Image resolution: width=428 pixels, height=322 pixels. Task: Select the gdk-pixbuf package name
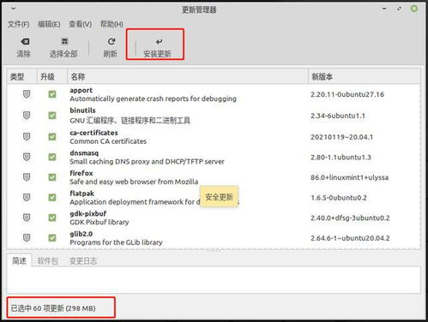[88, 213]
